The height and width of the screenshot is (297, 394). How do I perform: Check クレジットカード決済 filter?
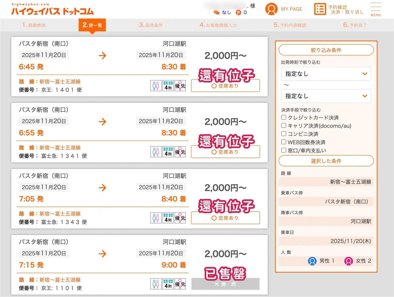(x=284, y=117)
